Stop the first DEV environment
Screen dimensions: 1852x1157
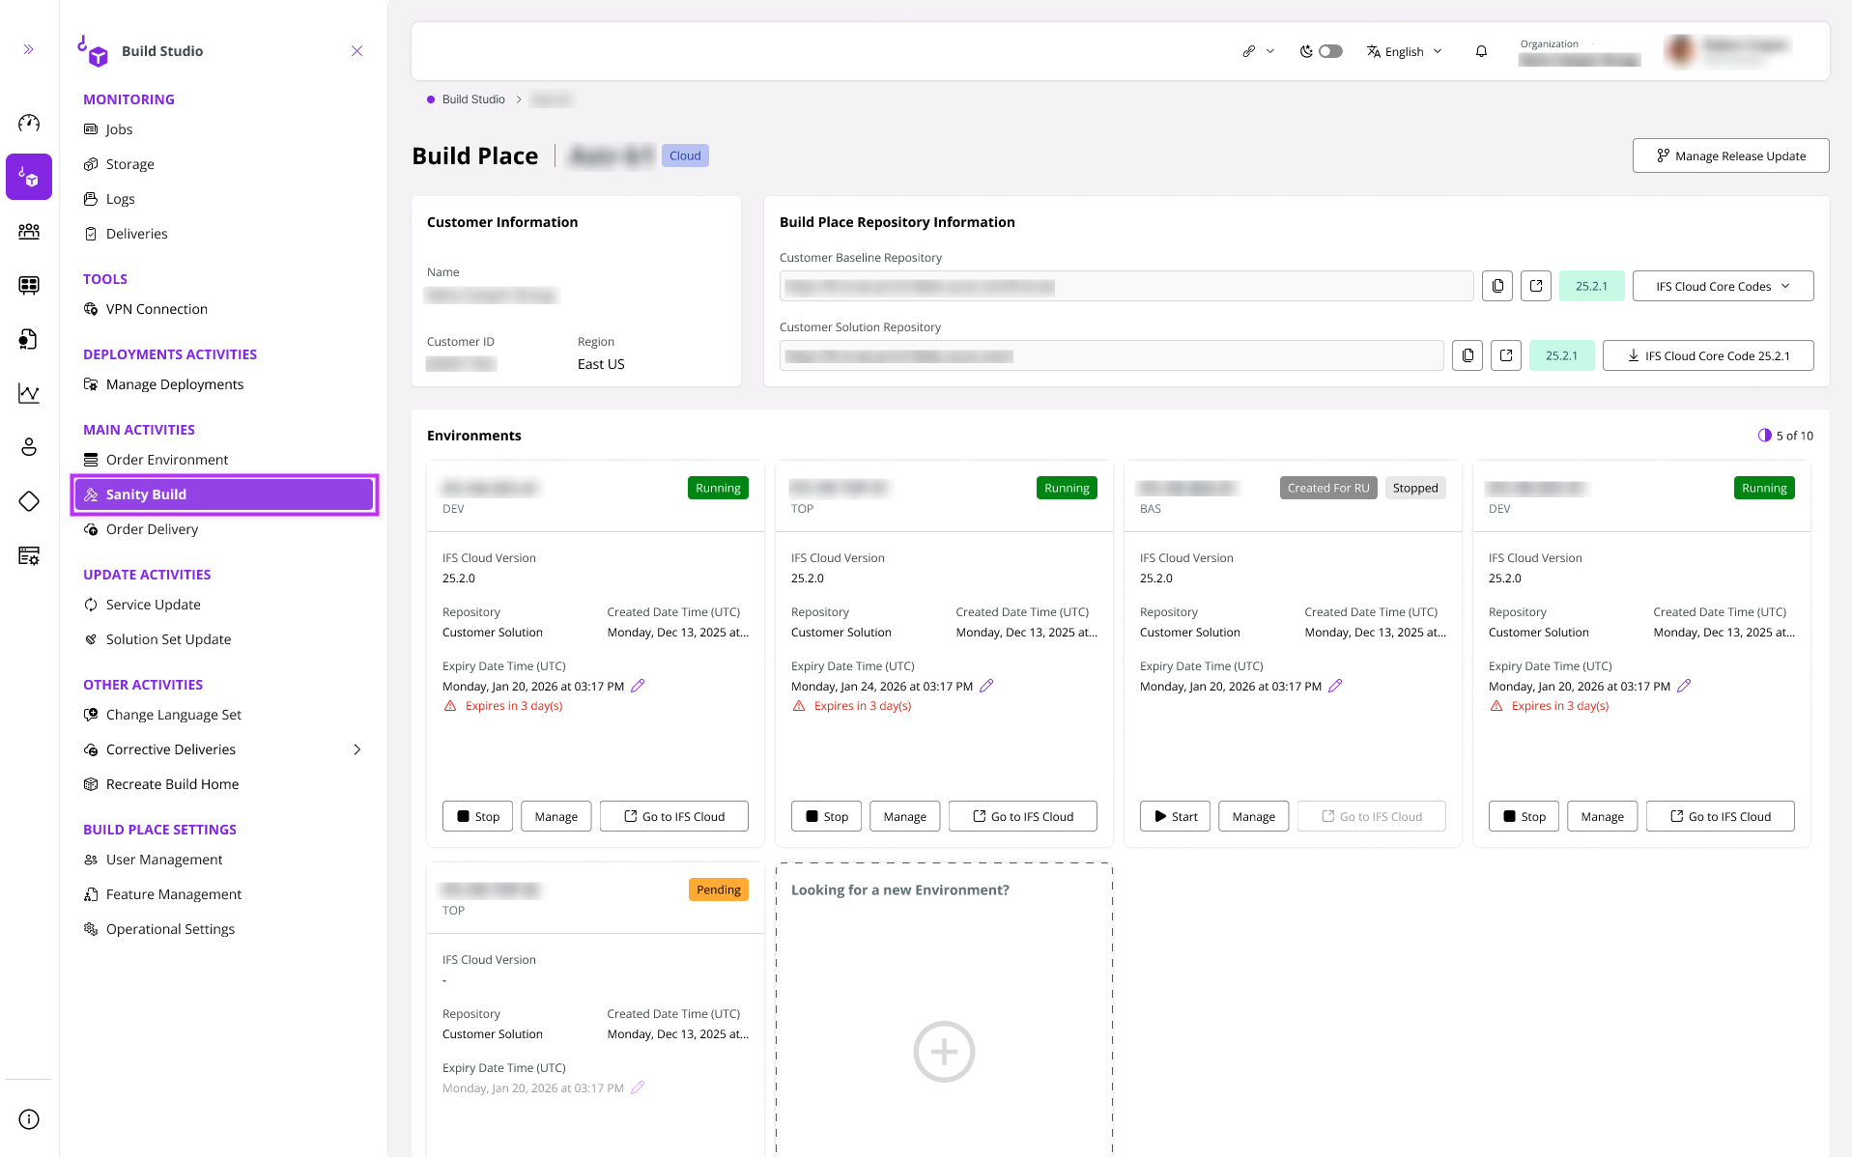tap(477, 816)
